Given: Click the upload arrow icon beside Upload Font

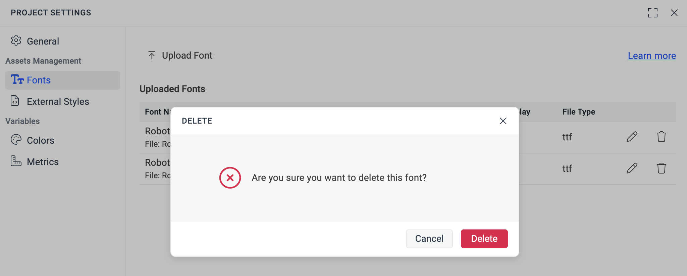Looking at the screenshot, I should (x=152, y=55).
